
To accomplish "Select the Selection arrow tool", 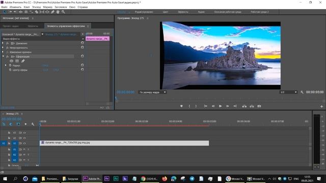I will (x=5, y=12).
